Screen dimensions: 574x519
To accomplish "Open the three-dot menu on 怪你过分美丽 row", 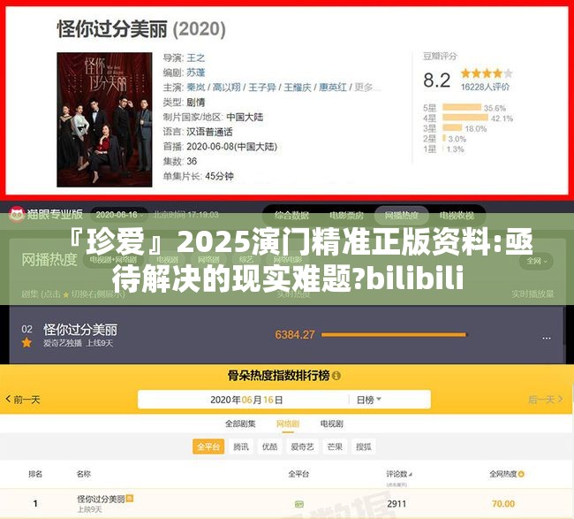I will [546, 338].
